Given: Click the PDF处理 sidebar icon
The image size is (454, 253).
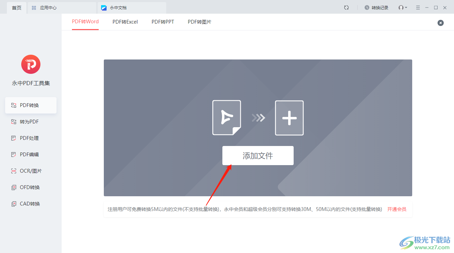Looking at the screenshot, I should (x=14, y=138).
